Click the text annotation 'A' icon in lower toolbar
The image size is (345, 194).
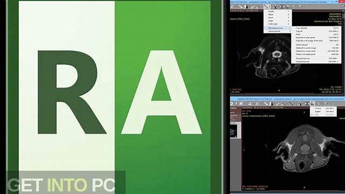257,103
